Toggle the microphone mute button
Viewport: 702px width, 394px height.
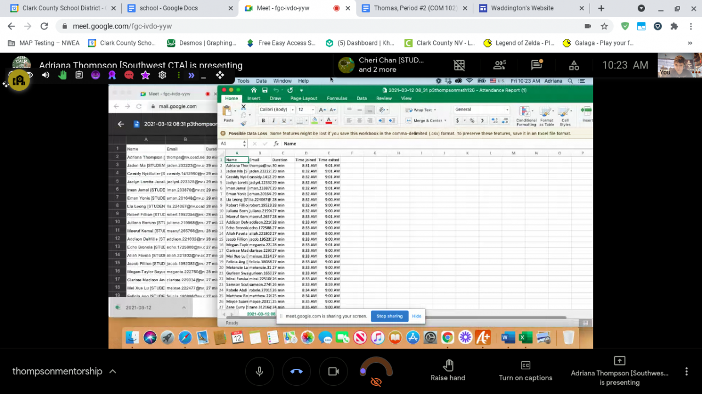(259, 372)
